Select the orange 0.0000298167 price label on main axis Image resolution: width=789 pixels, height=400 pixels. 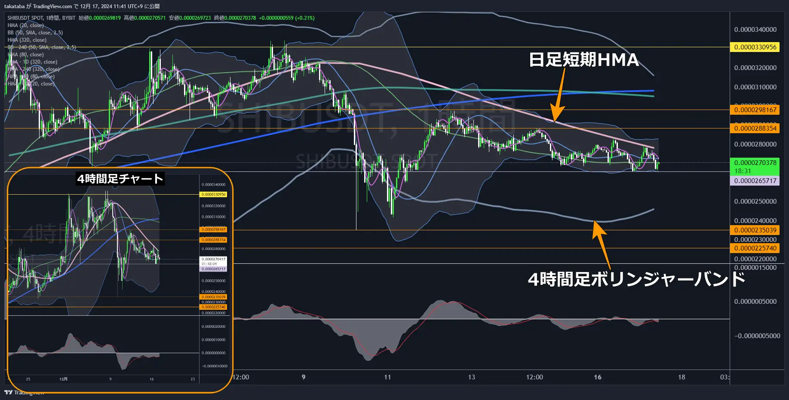pos(755,110)
